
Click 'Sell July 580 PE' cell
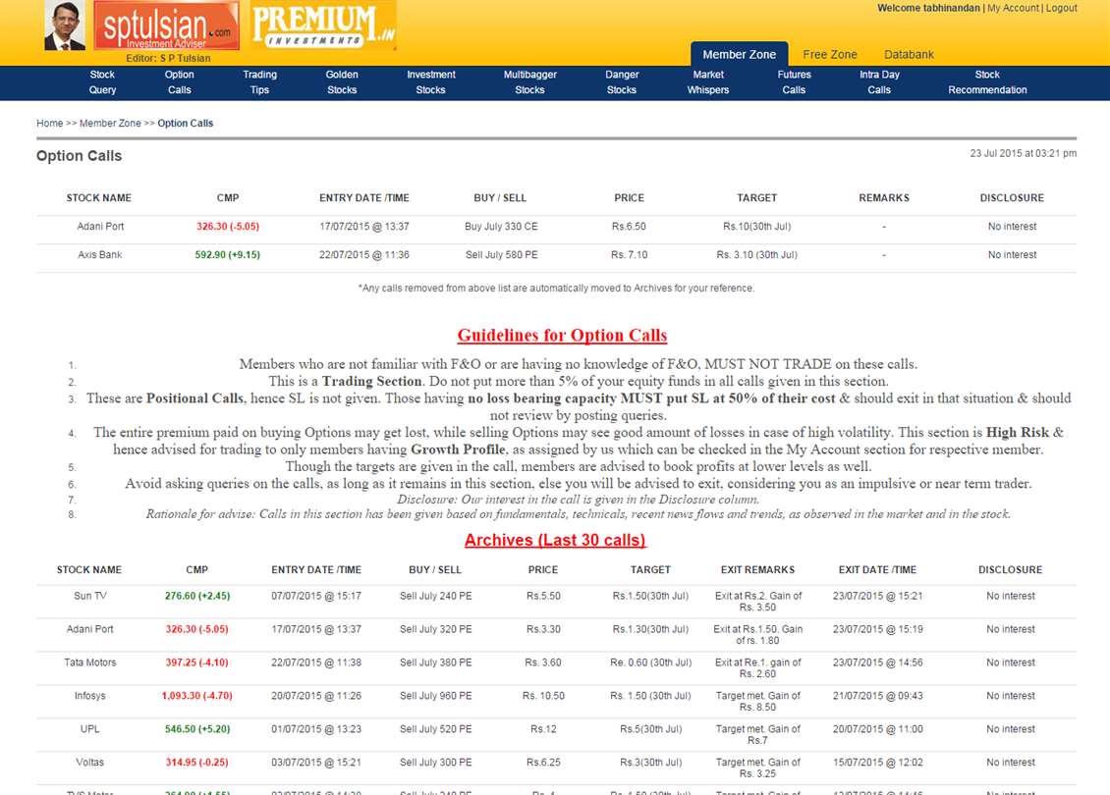coord(501,254)
